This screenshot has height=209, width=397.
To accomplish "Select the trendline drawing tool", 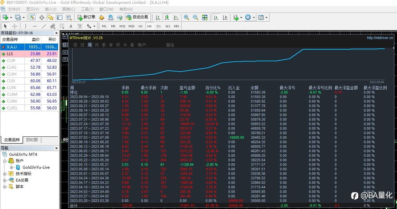I will (44, 26).
